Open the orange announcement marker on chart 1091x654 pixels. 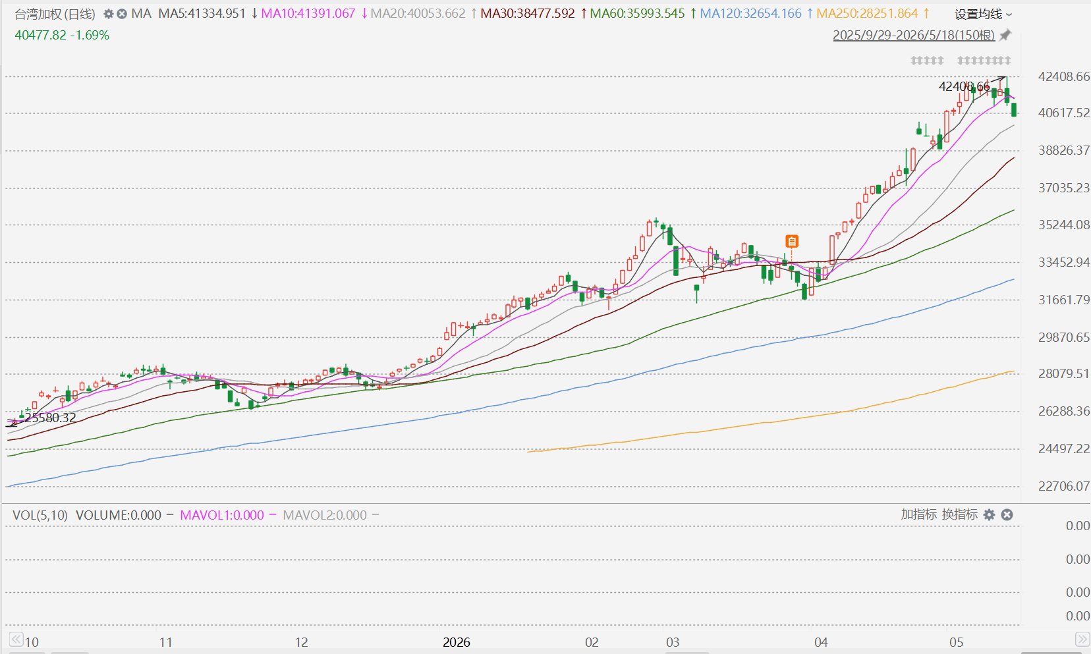(792, 242)
